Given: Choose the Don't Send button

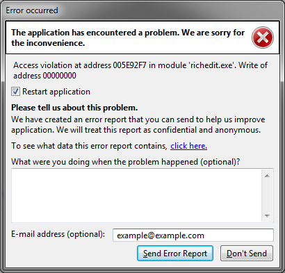Looking at the screenshot, I should (x=247, y=254).
